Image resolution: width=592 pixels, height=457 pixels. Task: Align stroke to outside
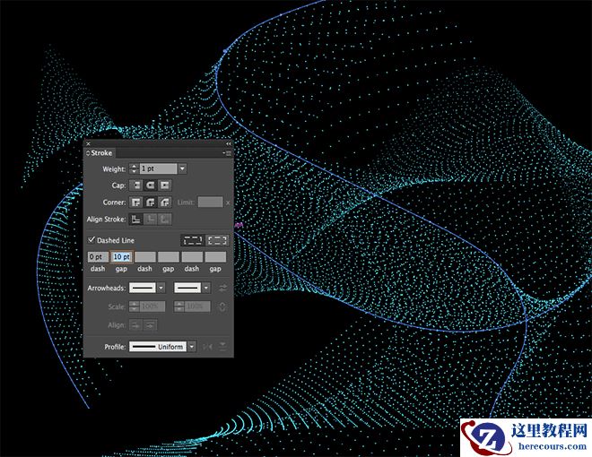[x=165, y=219]
